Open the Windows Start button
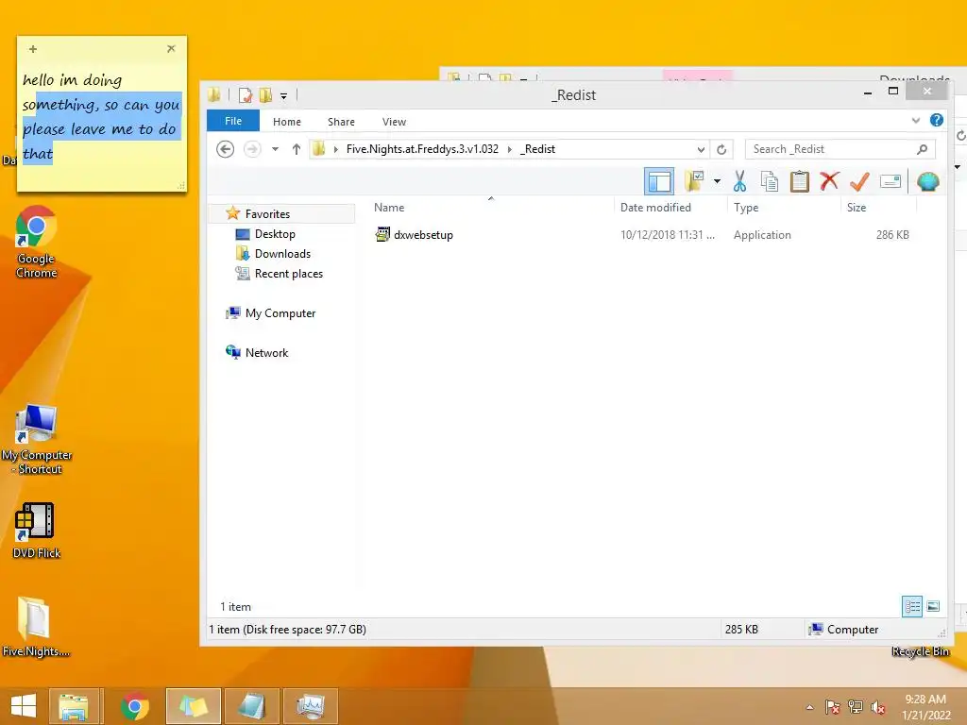The image size is (967, 725). (x=24, y=706)
